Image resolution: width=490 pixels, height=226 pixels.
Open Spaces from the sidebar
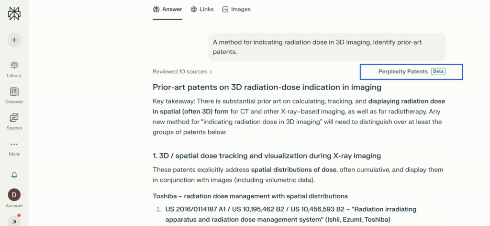pos(14,121)
